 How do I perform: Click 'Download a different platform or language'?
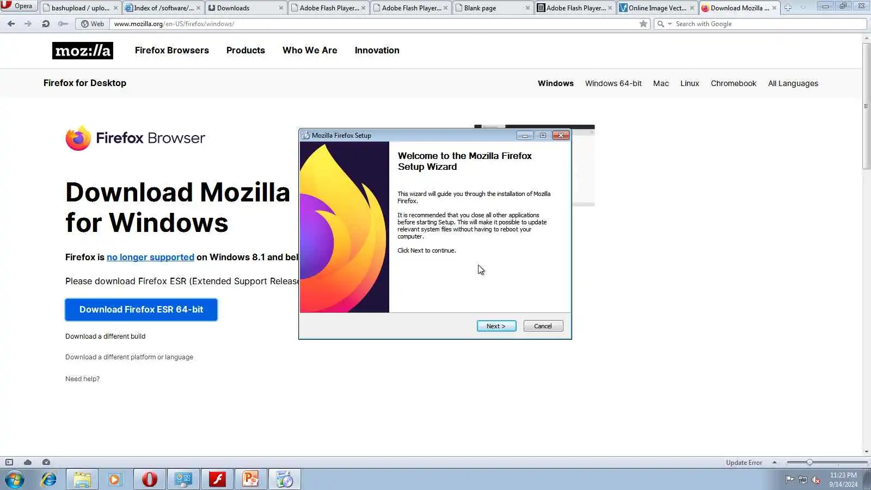[129, 357]
